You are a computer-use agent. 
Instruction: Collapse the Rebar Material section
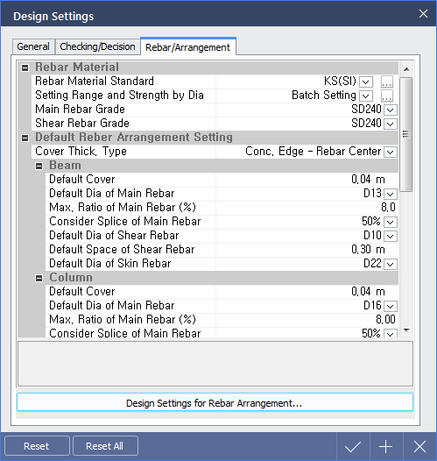coord(25,67)
